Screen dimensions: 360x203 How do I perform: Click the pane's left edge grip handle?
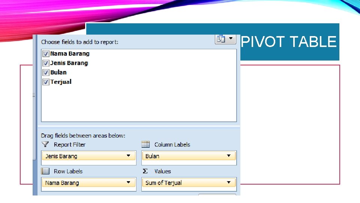(x=34, y=95)
